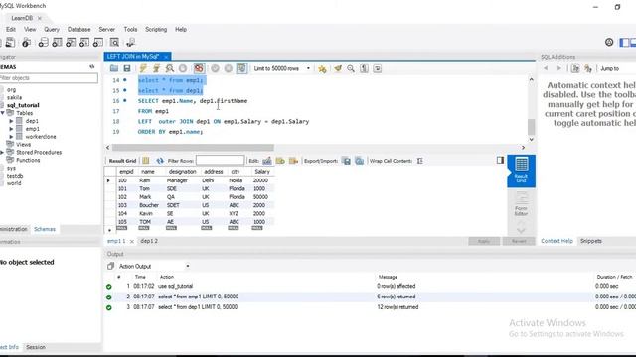
Task: Toggle word wrap icon in editor toolbar
Action: [378, 68]
